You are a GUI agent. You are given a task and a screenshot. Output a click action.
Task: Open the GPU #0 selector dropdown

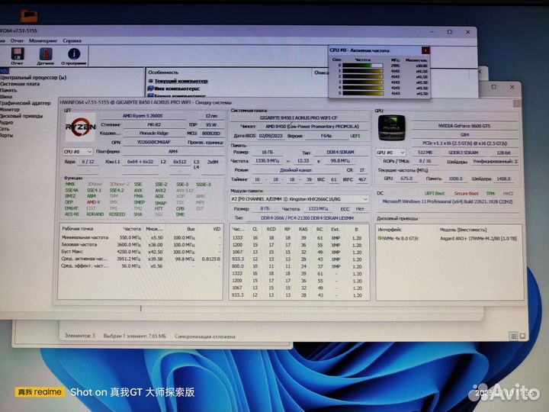click(390, 153)
